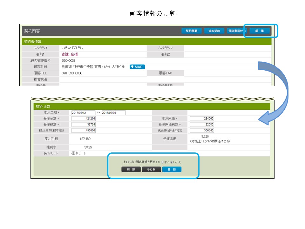
Task: Focus the 受注税額 input field
Action: click(x=83, y=124)
